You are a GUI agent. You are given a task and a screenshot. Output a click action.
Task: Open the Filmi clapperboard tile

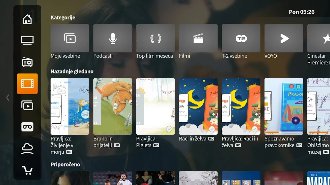tap(198, 38)
